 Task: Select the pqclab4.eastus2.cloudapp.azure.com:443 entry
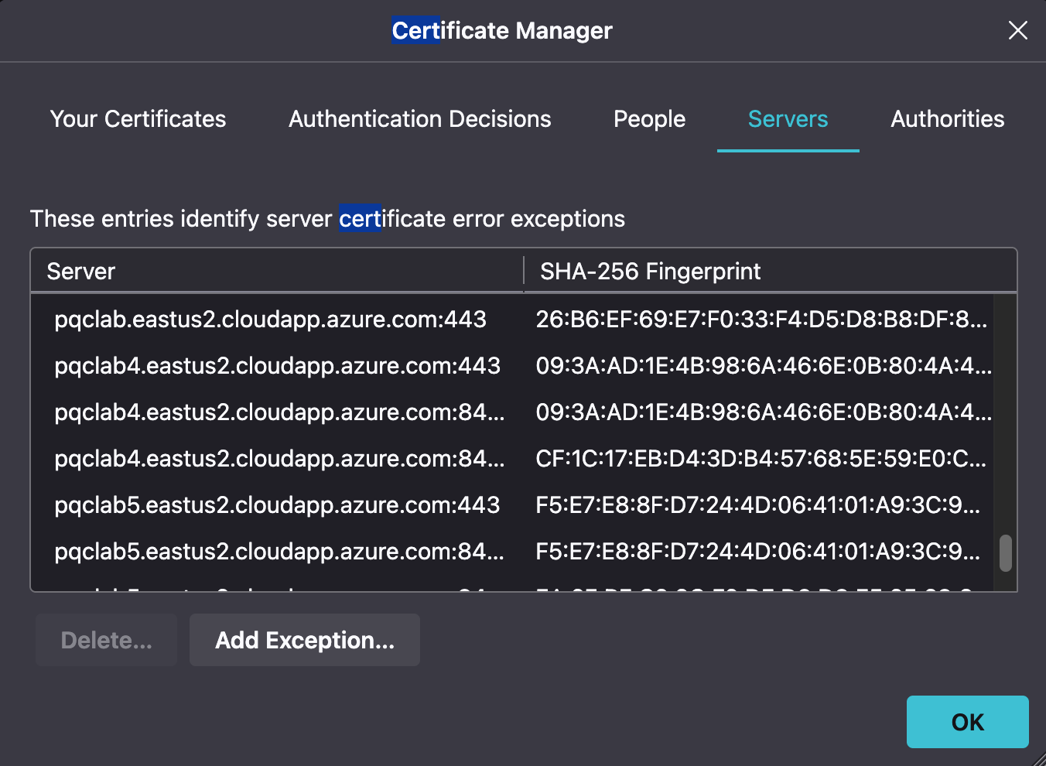click(x=277, y=366)
